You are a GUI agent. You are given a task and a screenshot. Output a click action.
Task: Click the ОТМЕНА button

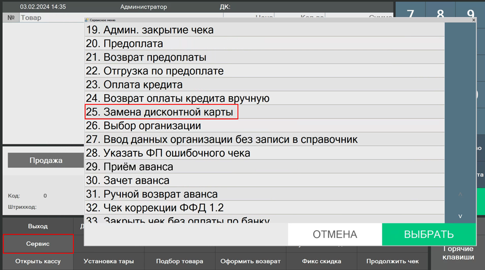(x=335, y=235)
